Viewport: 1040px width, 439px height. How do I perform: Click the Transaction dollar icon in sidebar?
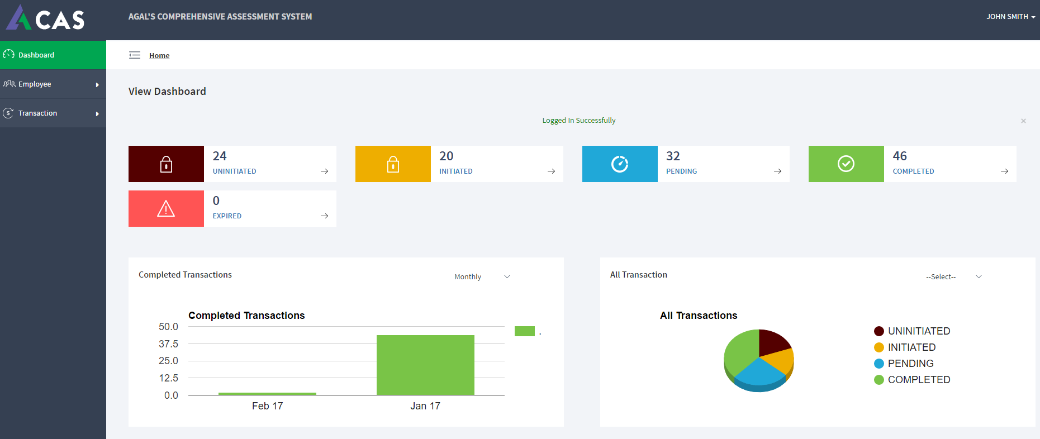[8, 113]
